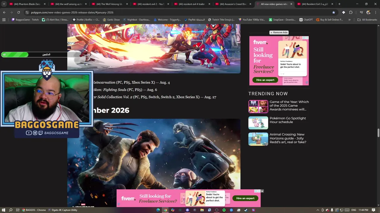Screen dimensions: 380x213
Task: Open the Twitch Title Emojis bookmark
Action: click(221, 20)
